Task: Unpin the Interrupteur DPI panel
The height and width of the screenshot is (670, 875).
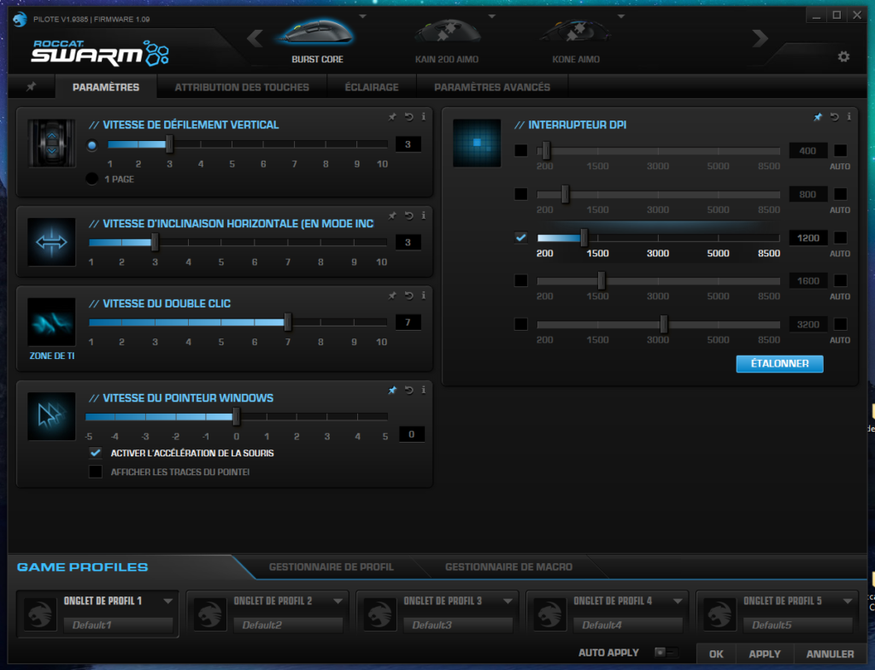Action: click(818, 117)
